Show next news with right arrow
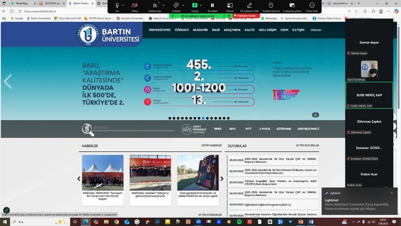401x226 pixels. click(222, 179)
